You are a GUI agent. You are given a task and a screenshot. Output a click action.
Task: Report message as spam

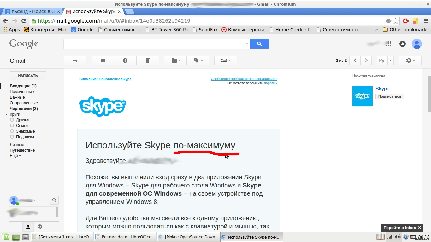pyautogui.click(x=125, y=60)
